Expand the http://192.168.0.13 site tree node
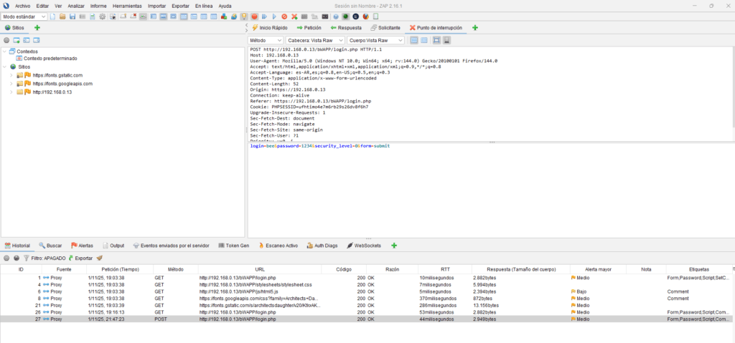 coord(11,92)
